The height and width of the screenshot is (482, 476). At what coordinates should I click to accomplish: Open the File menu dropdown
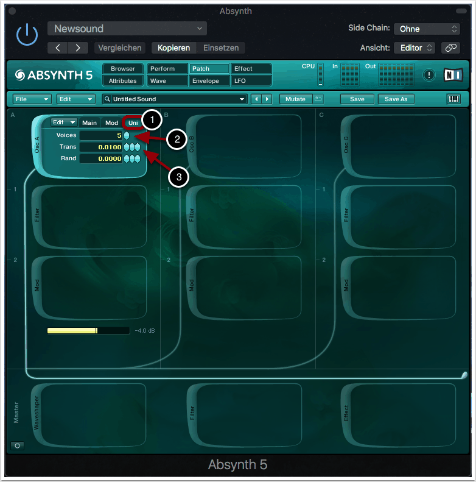coord(32,99)
